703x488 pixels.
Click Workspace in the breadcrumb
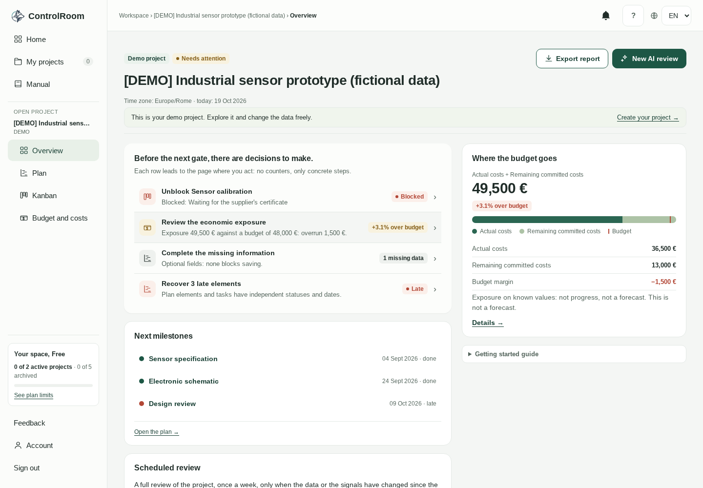[134, 16]
